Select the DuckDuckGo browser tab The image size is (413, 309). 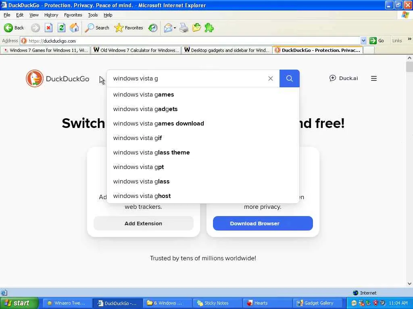[318, 50]
